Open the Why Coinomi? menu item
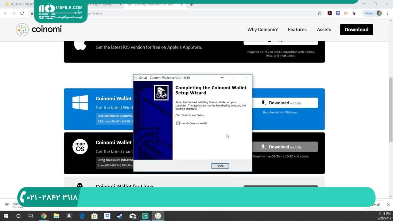The height and width of the screenshot is (221, 393). [262, 29]
